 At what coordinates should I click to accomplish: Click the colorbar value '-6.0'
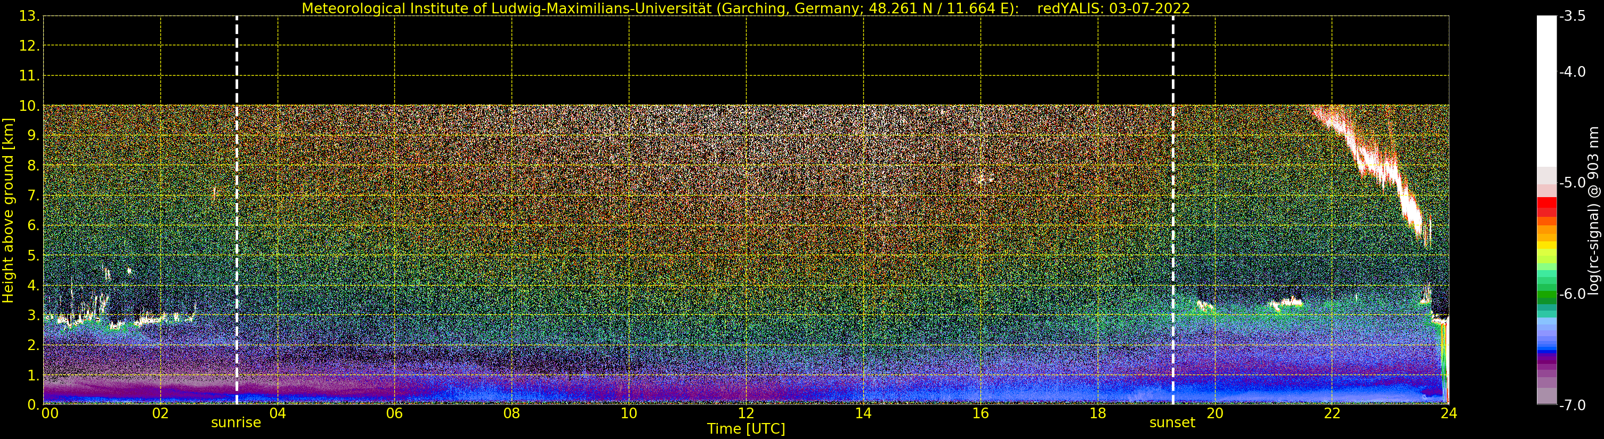[1572, 294]
